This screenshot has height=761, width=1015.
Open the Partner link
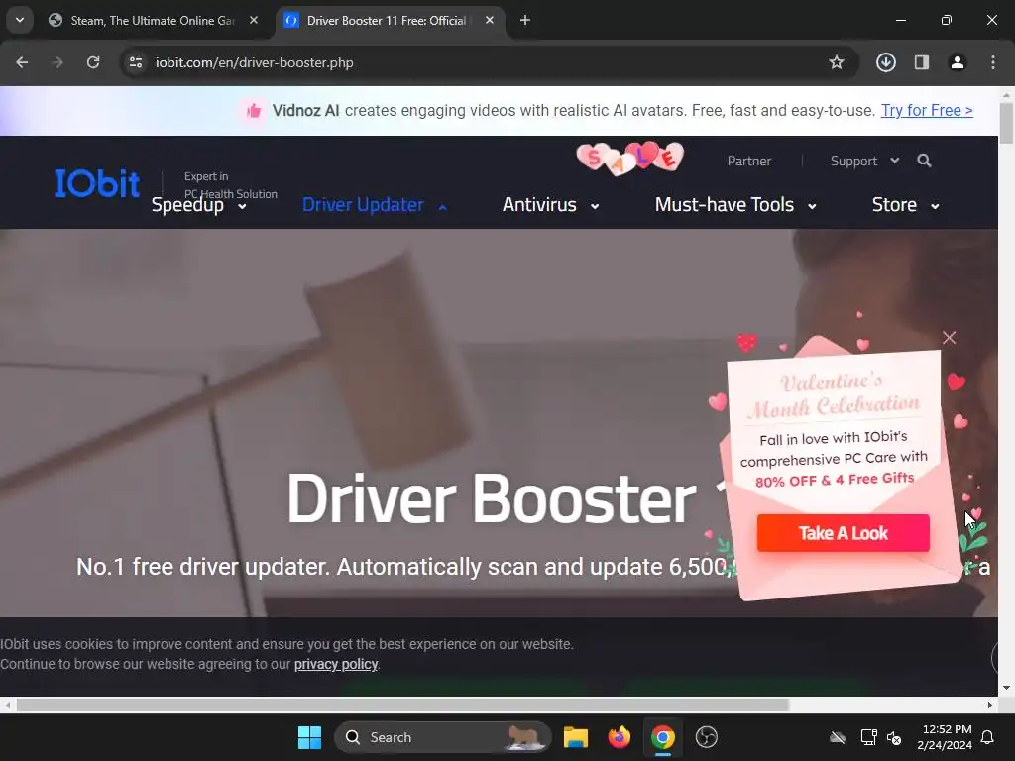749,162
